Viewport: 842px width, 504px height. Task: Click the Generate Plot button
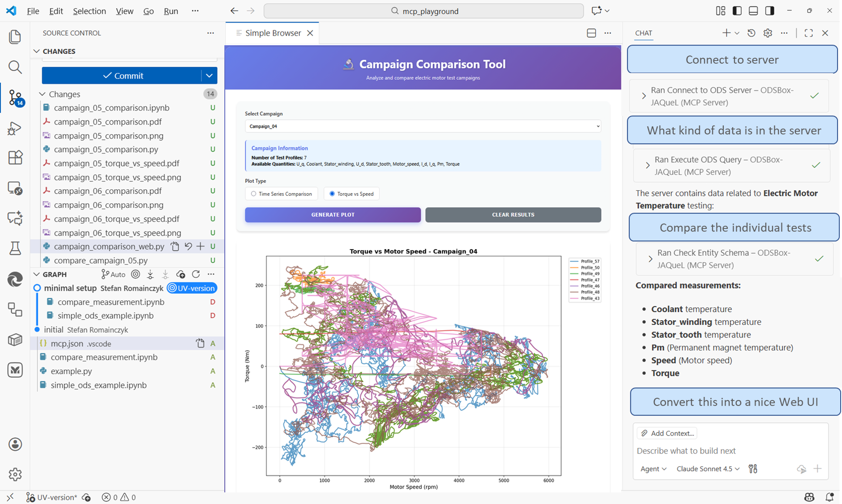[333, 215]
